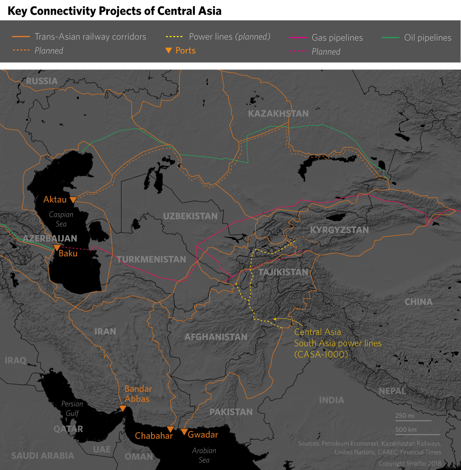Click the Bandar Abbas port name

(x=138, y=394)
